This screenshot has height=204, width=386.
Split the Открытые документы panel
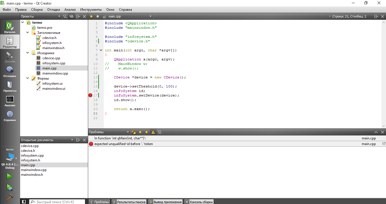tap(78, 140)
